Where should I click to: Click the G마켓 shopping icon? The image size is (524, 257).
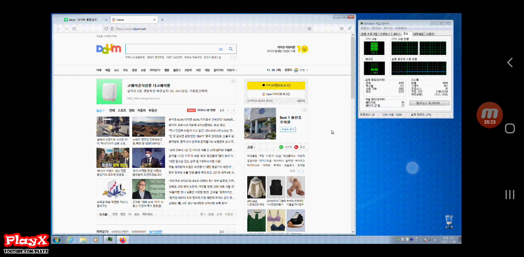click(281, 147)
